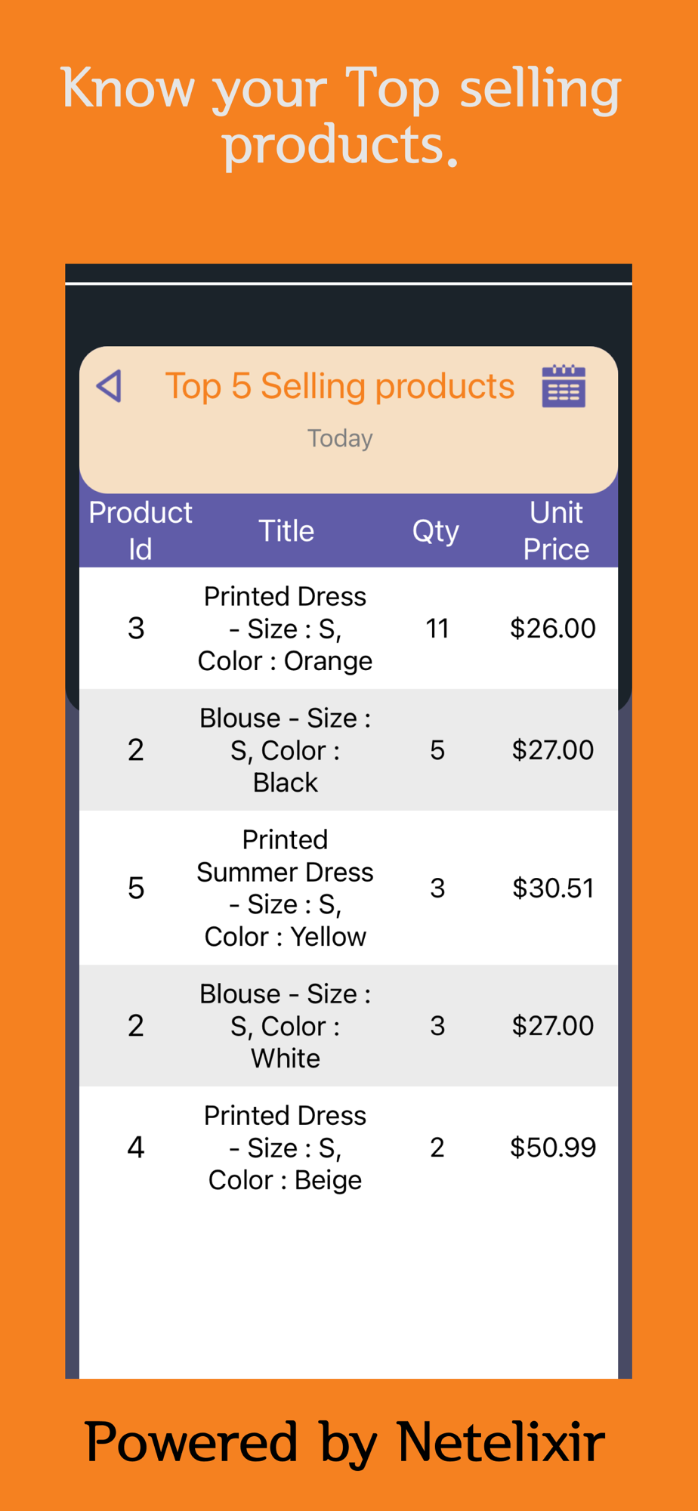
Task: Tap product id 4 cell
Action: pyautogui.click(x=136, y=1148)
